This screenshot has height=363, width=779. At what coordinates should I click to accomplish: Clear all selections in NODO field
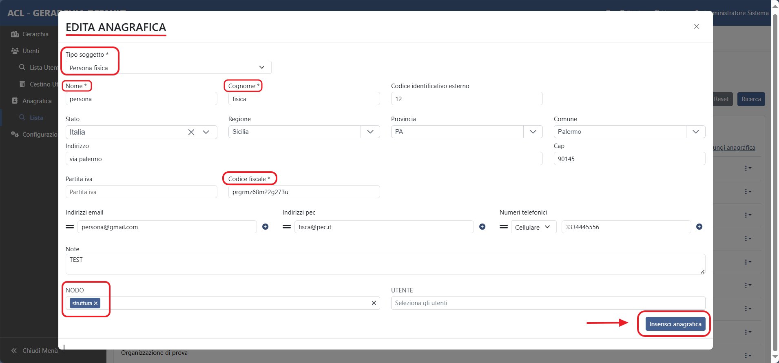[374, 303]
